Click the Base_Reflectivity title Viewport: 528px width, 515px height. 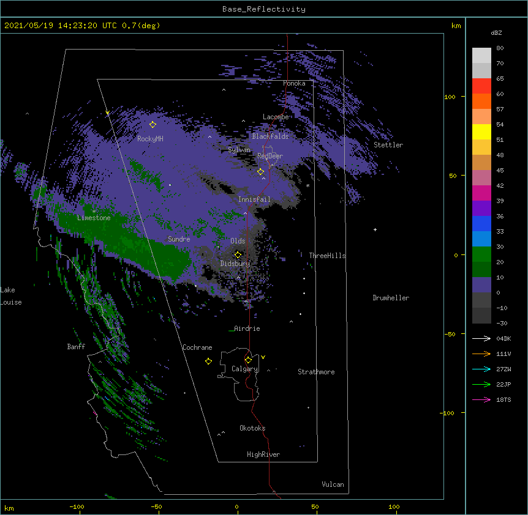[264, 9]
